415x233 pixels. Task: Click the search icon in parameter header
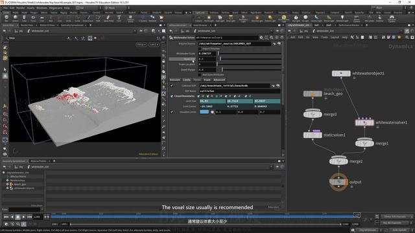pos(272,38)
